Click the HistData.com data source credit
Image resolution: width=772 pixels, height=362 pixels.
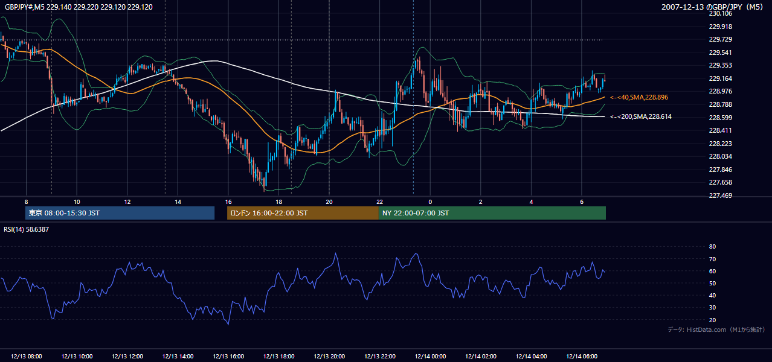716,329
